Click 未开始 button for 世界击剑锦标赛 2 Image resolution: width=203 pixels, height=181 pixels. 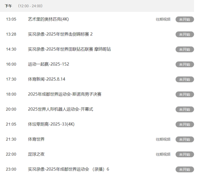(185, 34)
